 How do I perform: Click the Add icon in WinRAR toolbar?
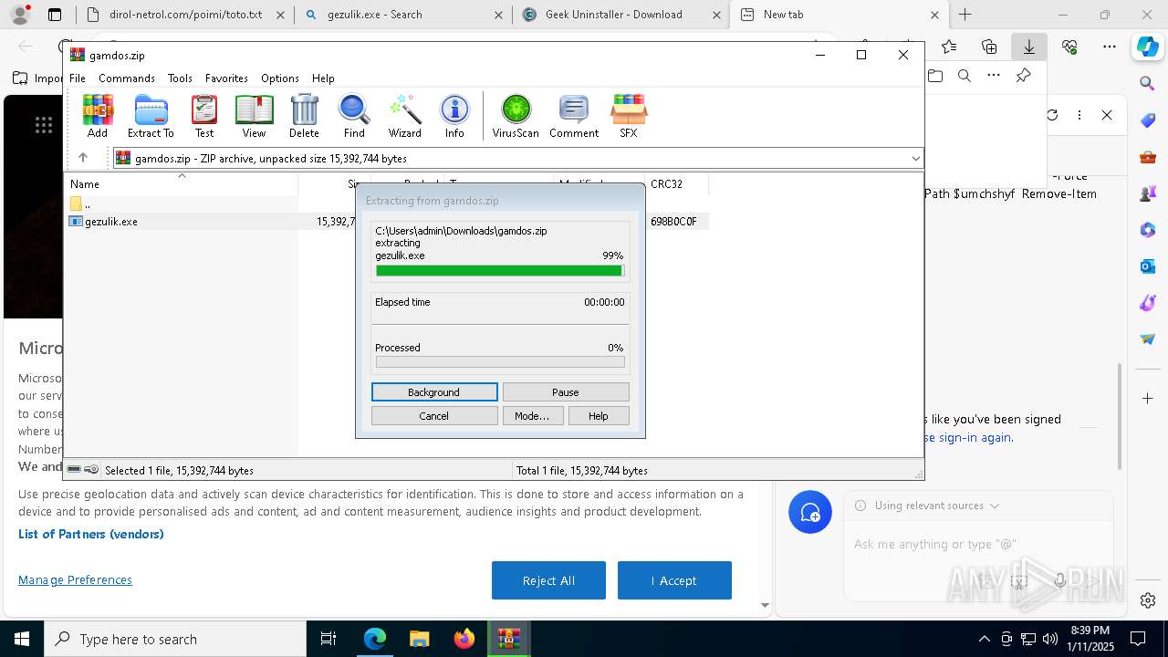tap(98, 116)
